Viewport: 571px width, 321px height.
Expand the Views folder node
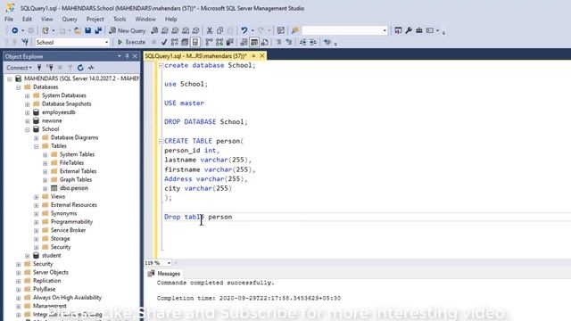tap(36, 197)
